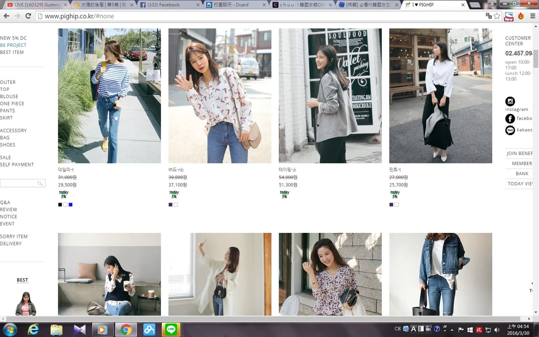The image size is (539, 337).
Task: Reload the page with refresh icon
Action: [x=28, y=16]
